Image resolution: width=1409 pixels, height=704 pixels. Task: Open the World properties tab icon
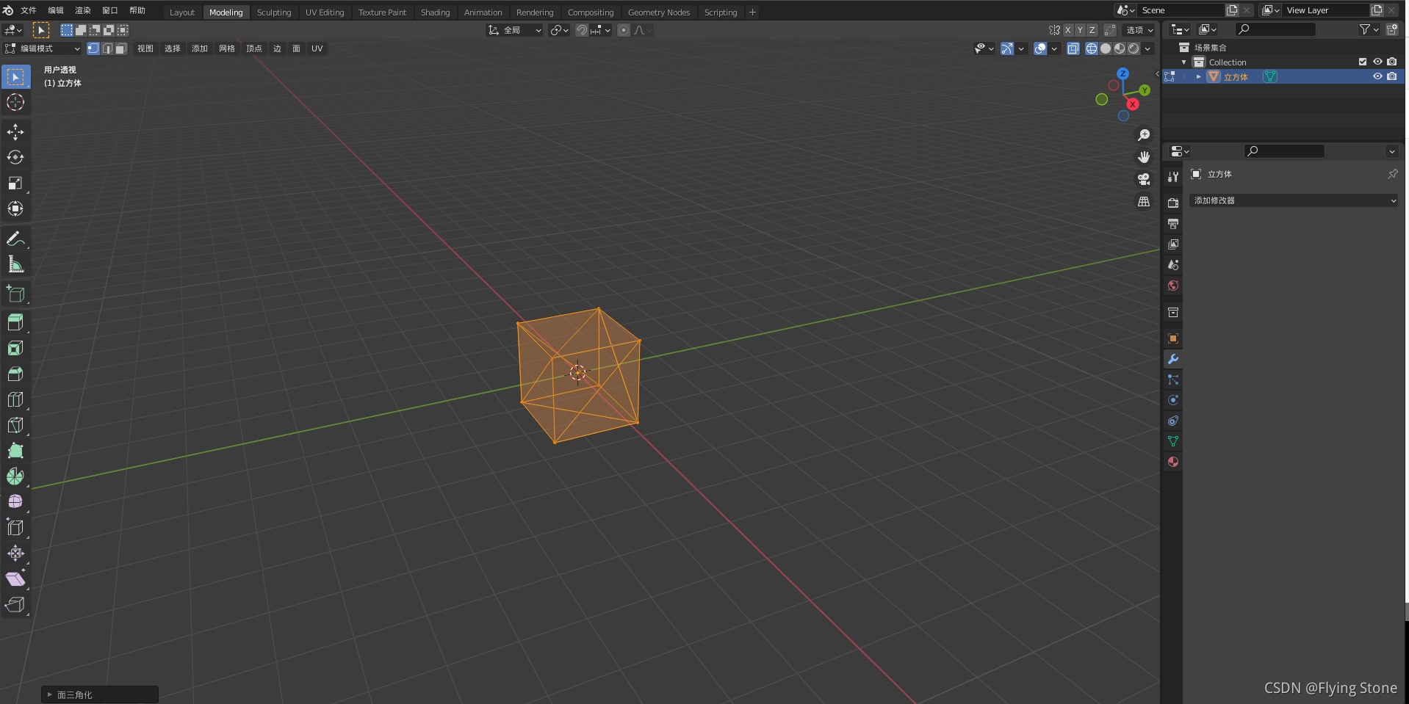[x=1173, y=286]
